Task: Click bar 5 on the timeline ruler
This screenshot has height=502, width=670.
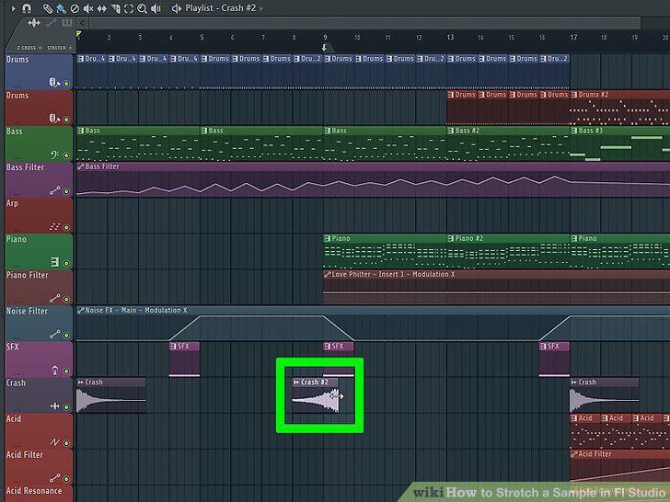Action: [x=202, y=38]
